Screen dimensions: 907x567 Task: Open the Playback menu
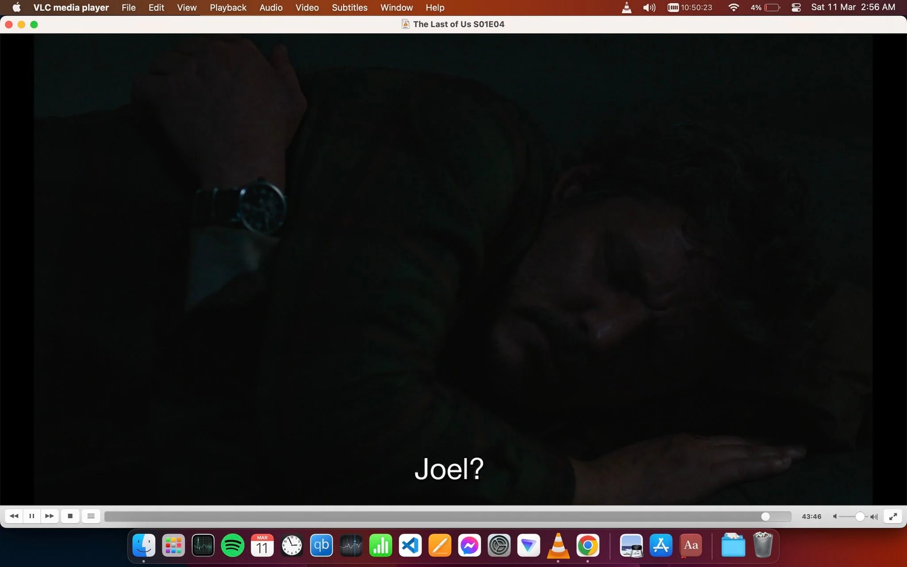(228, 8)
